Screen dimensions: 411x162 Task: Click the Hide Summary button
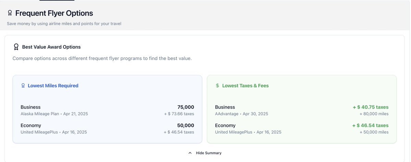(x=208, y=153)
